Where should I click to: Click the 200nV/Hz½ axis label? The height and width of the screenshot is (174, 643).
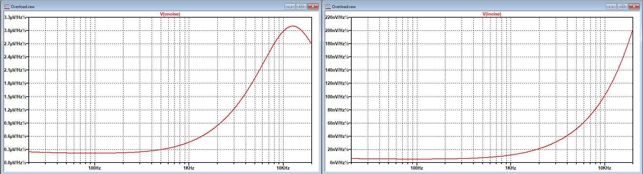[337, 30]
